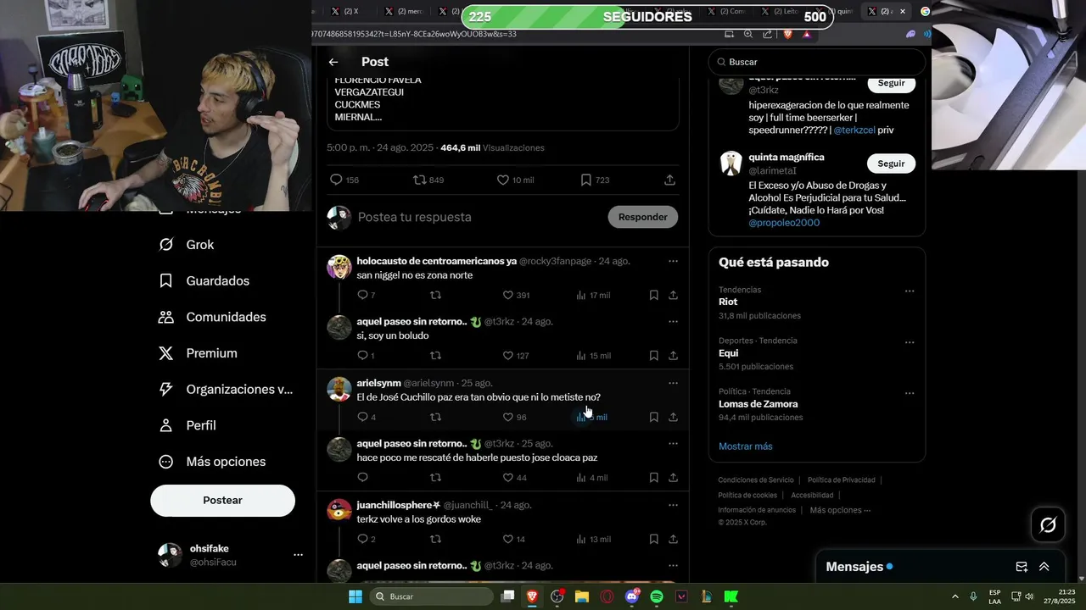Open Spotify from the taskbar
The image size is (1086, 610).
[x=657, y=596]
